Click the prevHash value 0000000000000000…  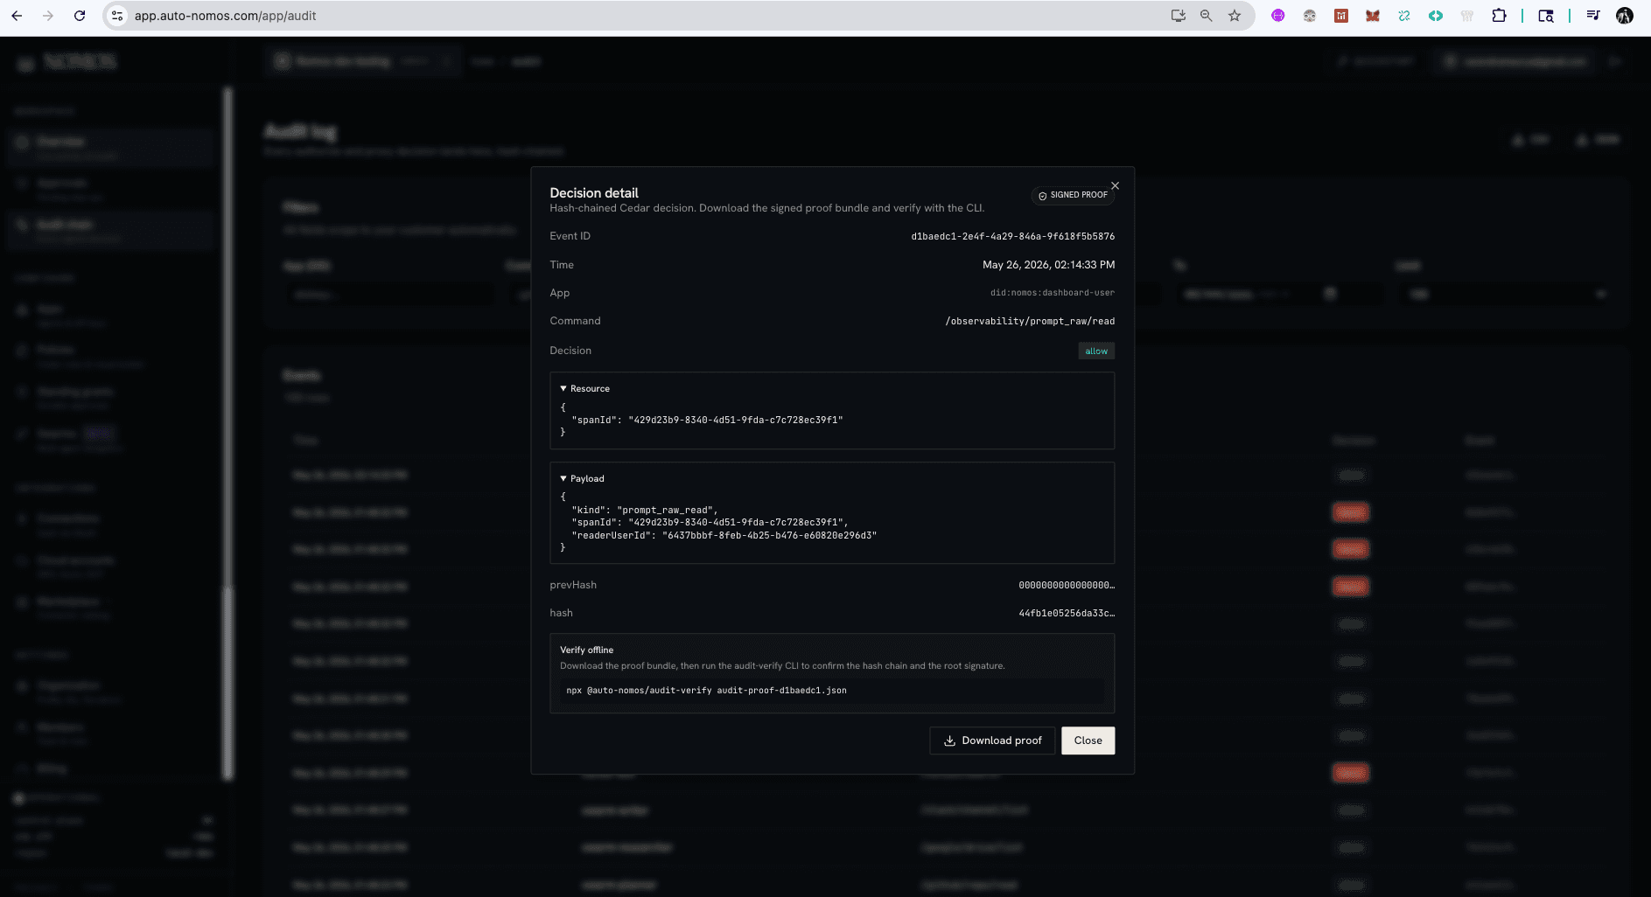point(1067,585)
